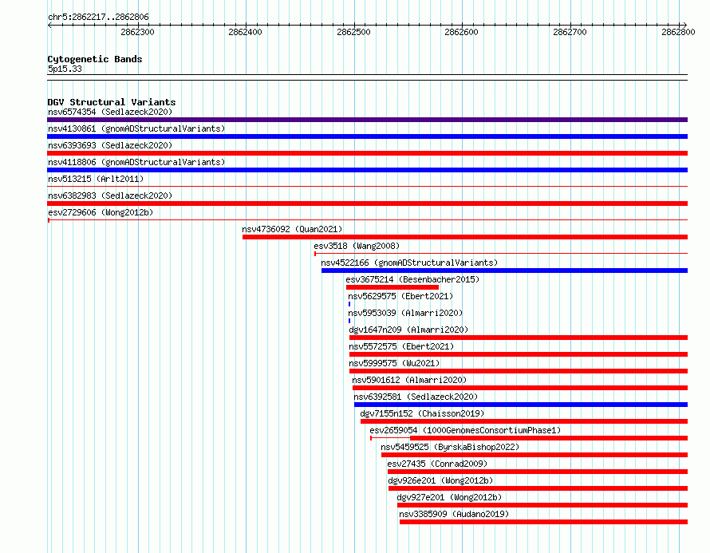This screenshot has height=553, width=710.
Task: Open nsv5459525 (ByrskaBishop2022) label
Action: tap(450, 447)
